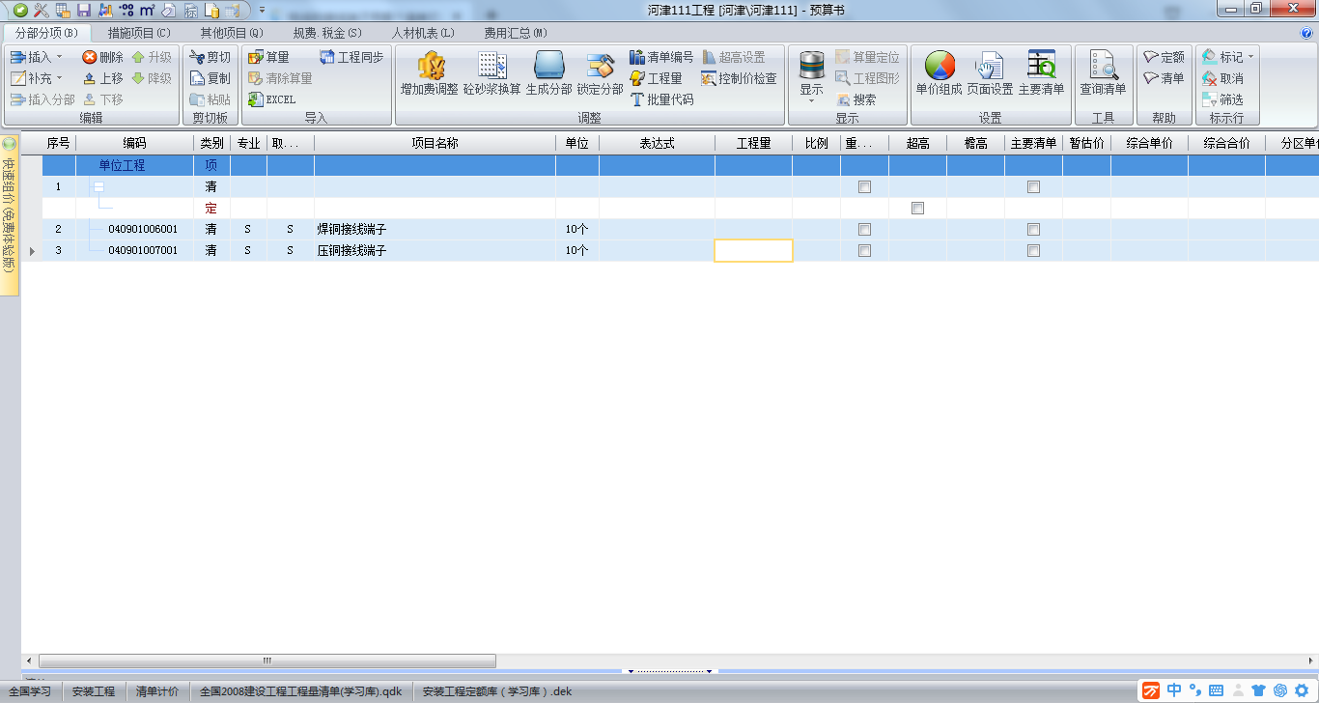This screenshot has height=703, width=1319.
Task: Click 工程同步 sync button
Action: point(351,57)
